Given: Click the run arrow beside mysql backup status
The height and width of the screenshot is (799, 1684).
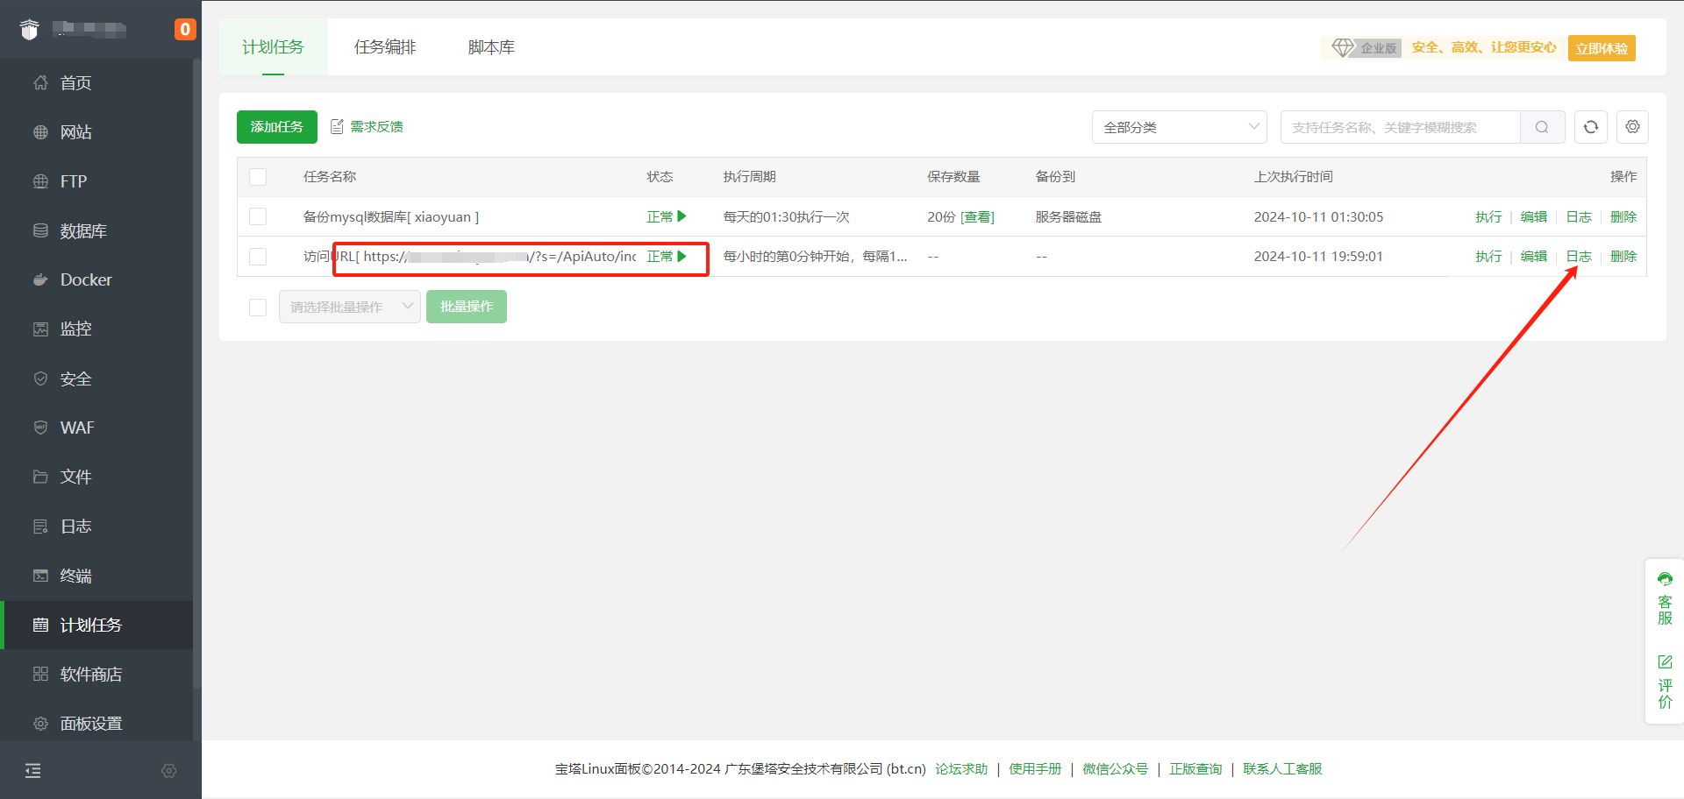Looking at the screenshot, I should click(x=682, y=216).
